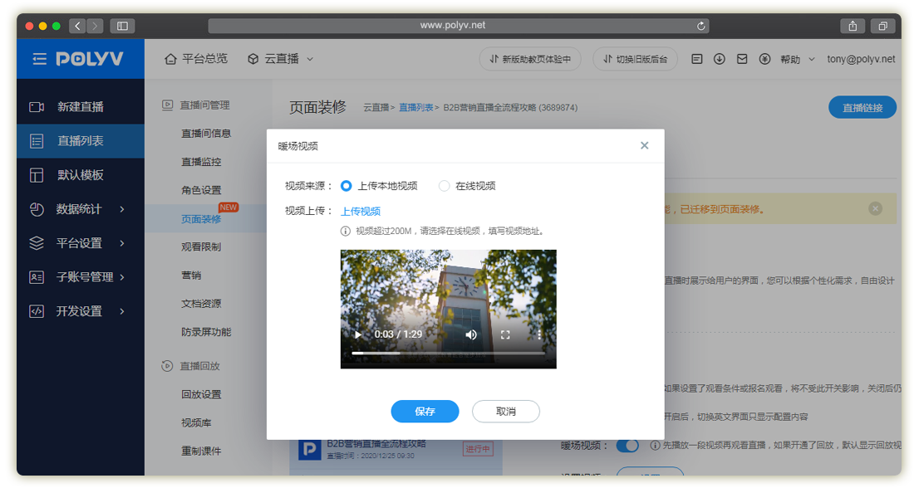Open video player more options menu
The image size is (914, 488).
(x=539, y=334)
